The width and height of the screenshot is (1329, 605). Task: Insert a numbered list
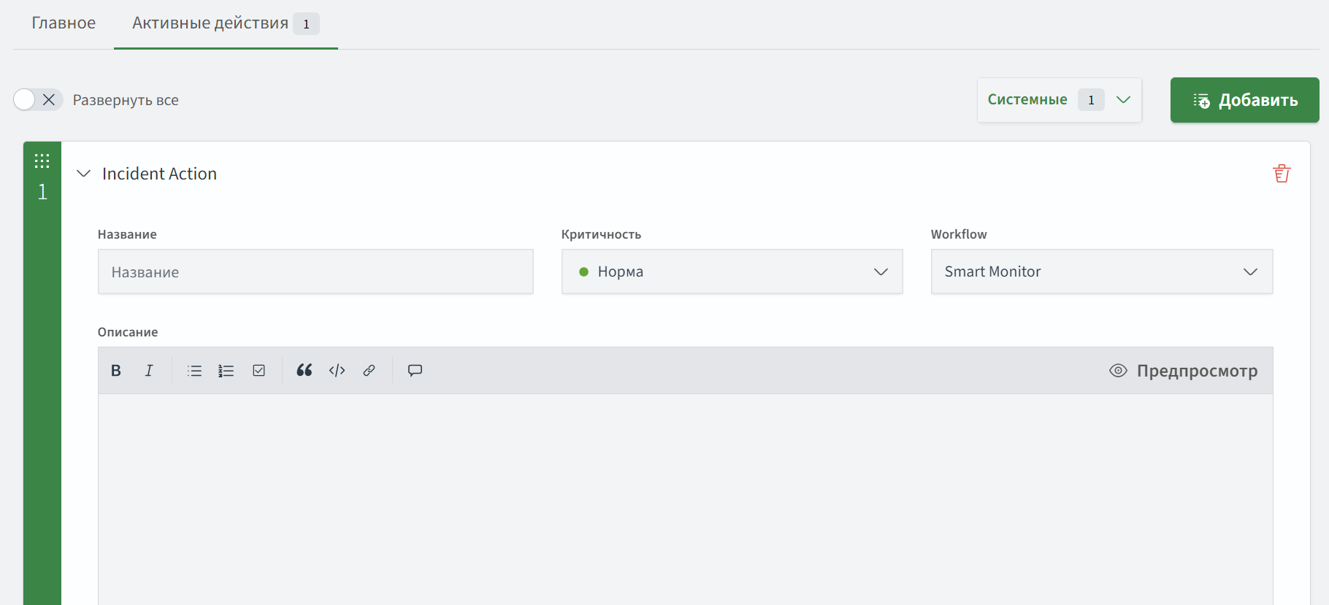tap(226, 371)
